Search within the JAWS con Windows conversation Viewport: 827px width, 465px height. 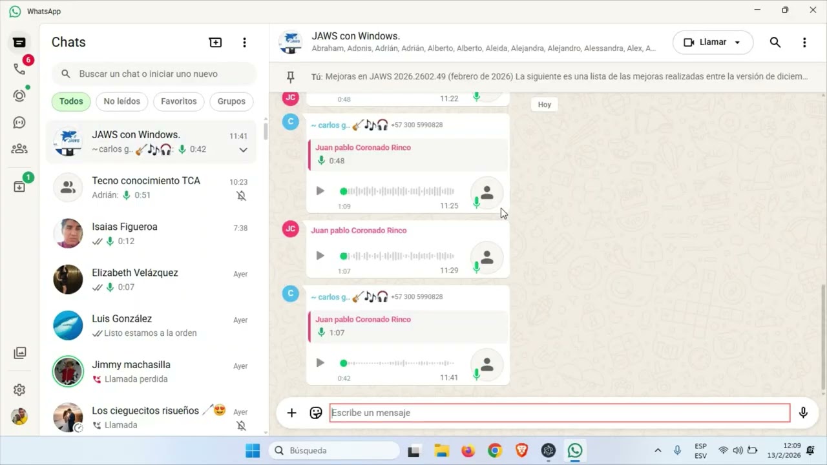pos(775,43)
